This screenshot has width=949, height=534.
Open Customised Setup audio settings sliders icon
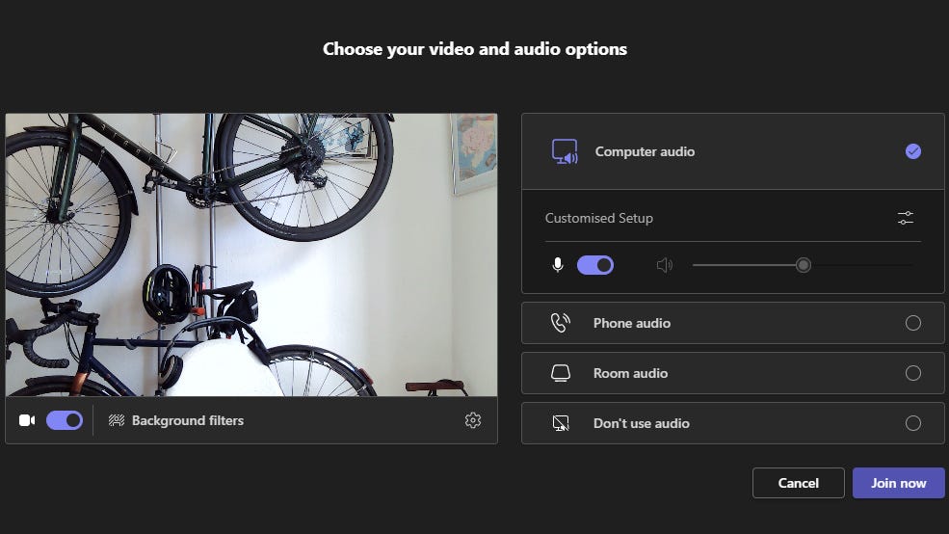click(905, 218)
